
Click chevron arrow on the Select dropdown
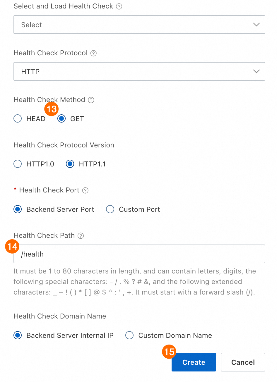[256, 25]
